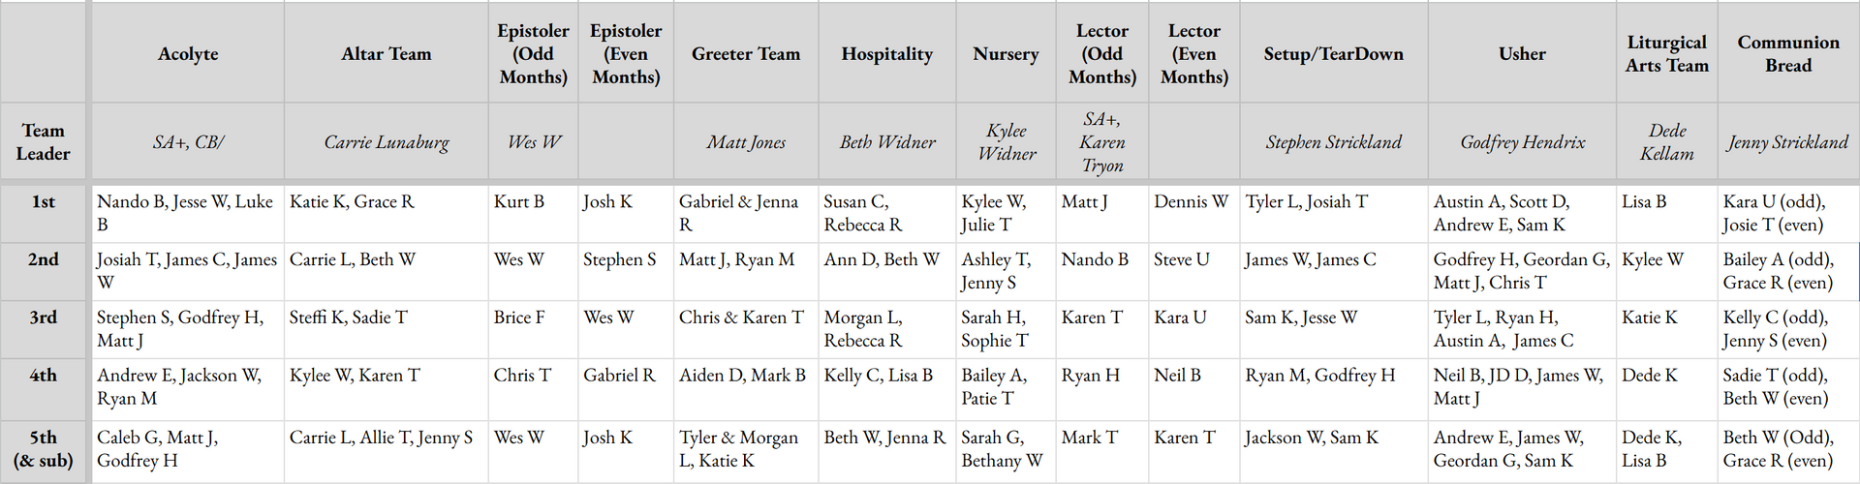Viewport: 1860px width, 484px height.
Task: Select the Acolyte column header cell
Action: click(x=188, y=53)
